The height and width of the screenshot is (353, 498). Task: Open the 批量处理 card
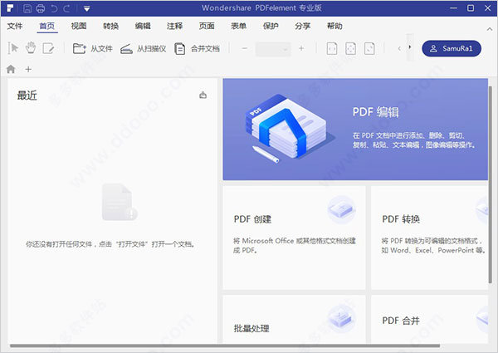tap(294, 319)
